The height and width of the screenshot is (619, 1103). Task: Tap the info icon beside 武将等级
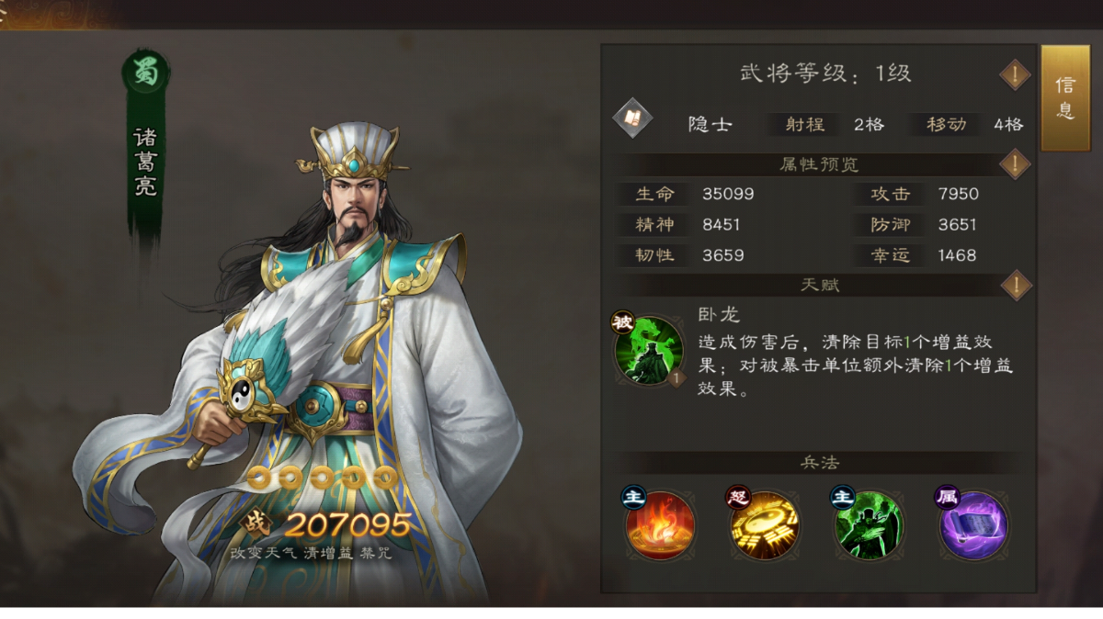[1015, 74]
